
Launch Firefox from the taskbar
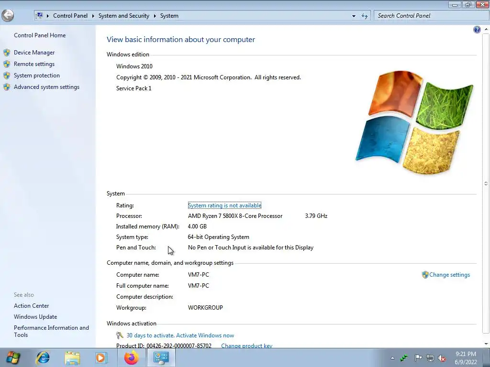tap(131, 357)
